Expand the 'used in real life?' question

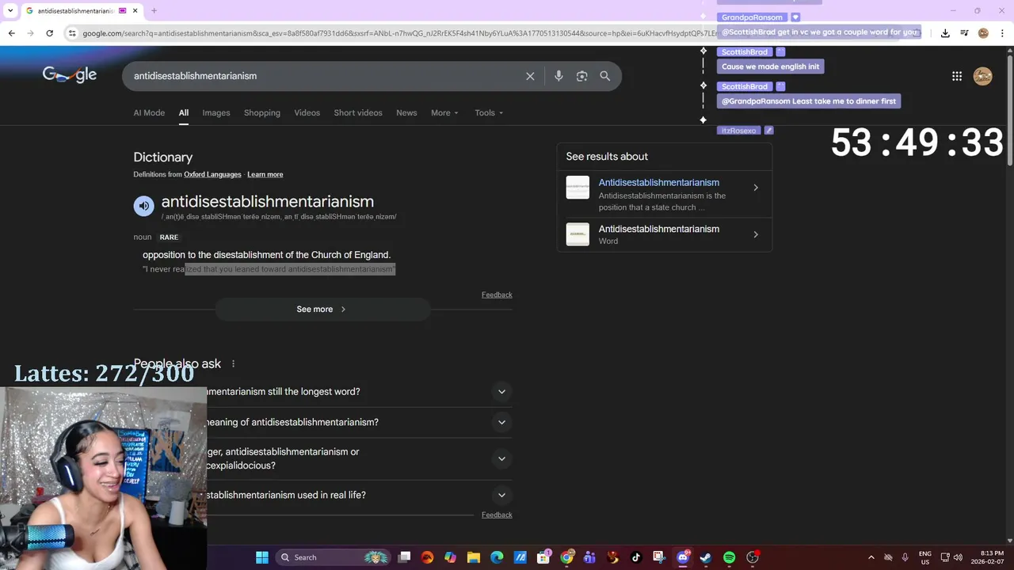501,495
